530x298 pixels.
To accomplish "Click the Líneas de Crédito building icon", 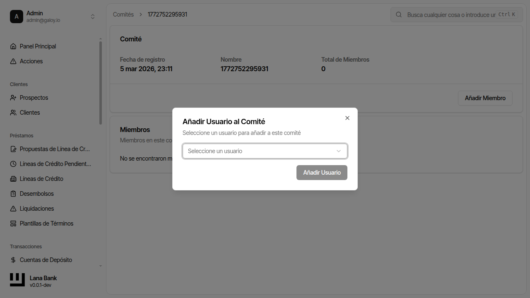I will coord(13,179).
